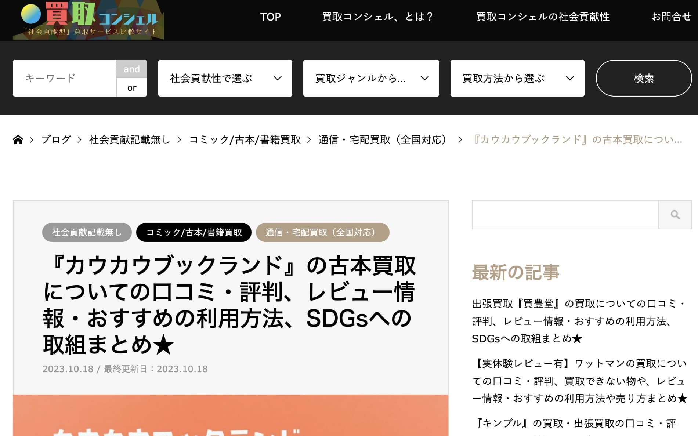Open the ワットマンの買取 review article link
Screen dimensions: 698x436
point(579,381)
